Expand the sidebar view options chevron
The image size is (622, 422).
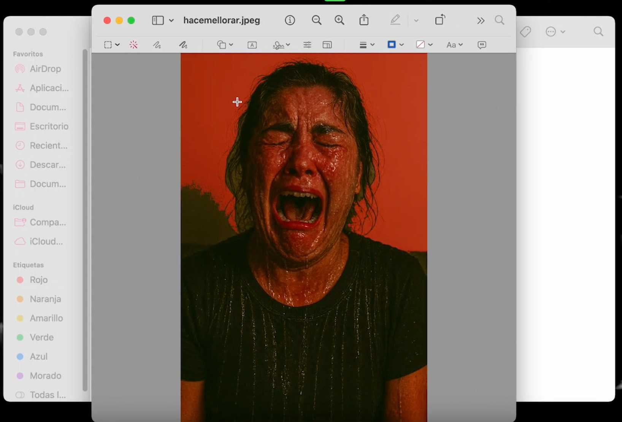(171, 21)
